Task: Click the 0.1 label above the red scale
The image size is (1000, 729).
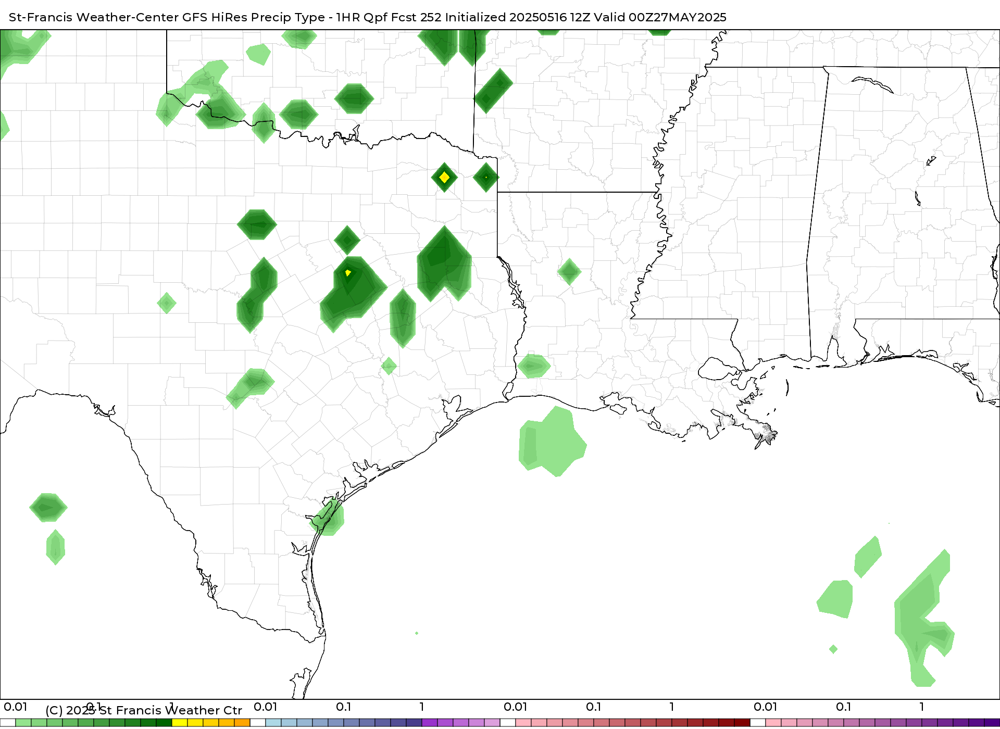Action: click(x=594, y=707)
